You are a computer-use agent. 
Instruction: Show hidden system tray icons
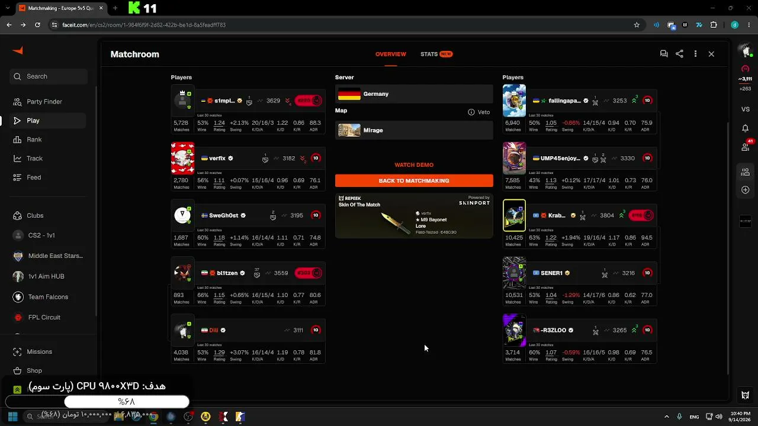pos(666,417)
